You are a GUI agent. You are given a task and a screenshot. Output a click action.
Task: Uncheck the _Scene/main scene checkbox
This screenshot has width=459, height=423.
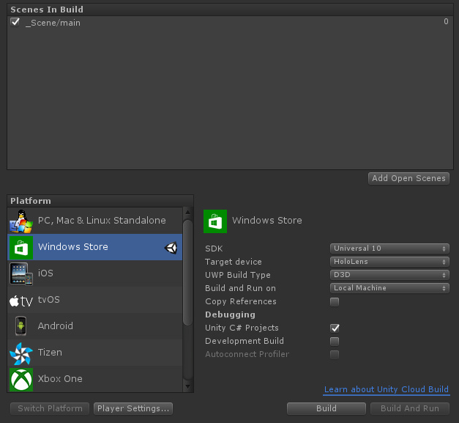tap(15, 22)
